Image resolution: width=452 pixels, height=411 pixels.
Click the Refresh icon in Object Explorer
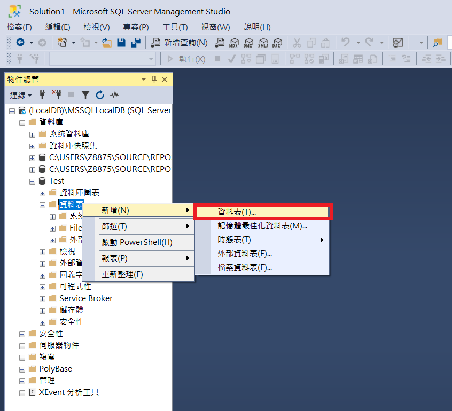click(100, 95)
